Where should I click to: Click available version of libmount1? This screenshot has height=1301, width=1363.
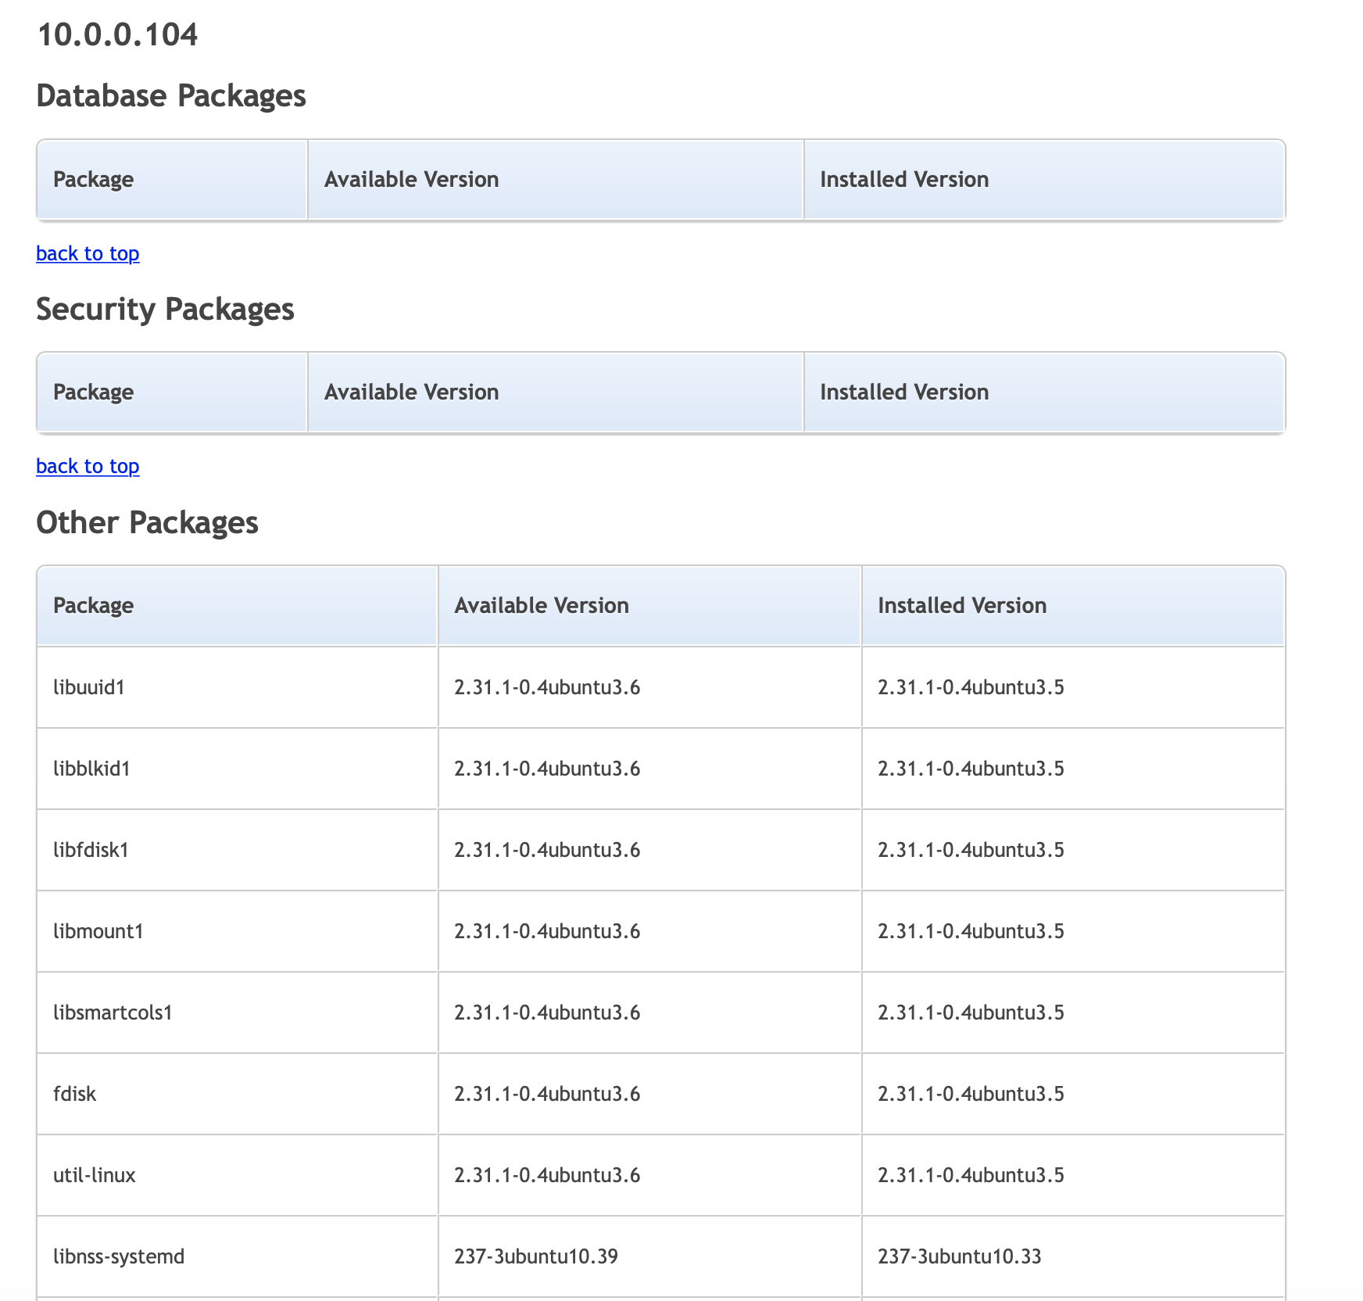point(649,931)
